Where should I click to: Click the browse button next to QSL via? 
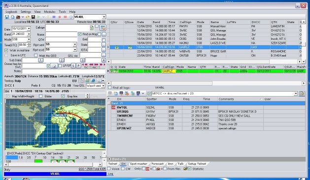click(103, 55)
